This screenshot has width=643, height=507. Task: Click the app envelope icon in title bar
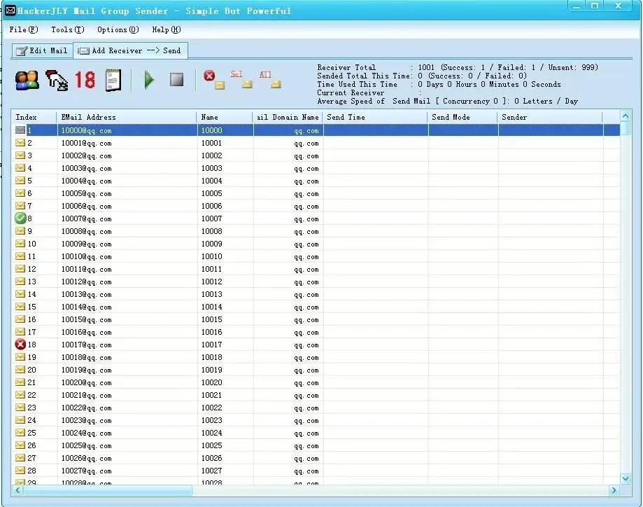click(10, 11)
